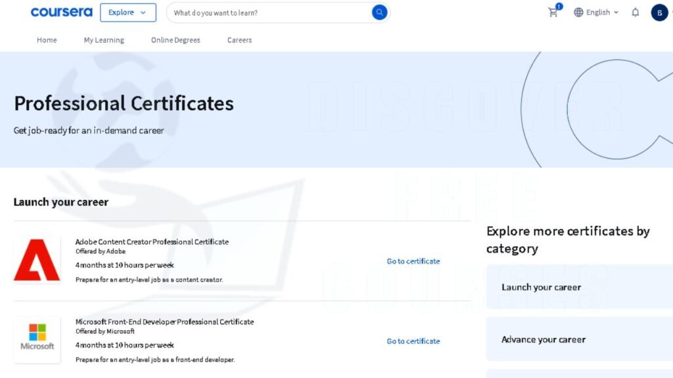The height and width of the screenshot is (378, 673).
Task: Open Microsoft Front-End Developer Professional Certificate title
Action: tap(165, 322)
